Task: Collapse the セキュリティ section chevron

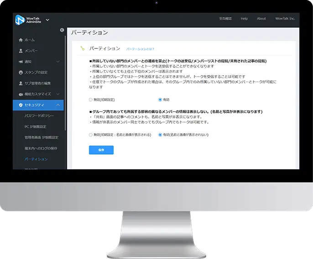Action: point(58,105)
